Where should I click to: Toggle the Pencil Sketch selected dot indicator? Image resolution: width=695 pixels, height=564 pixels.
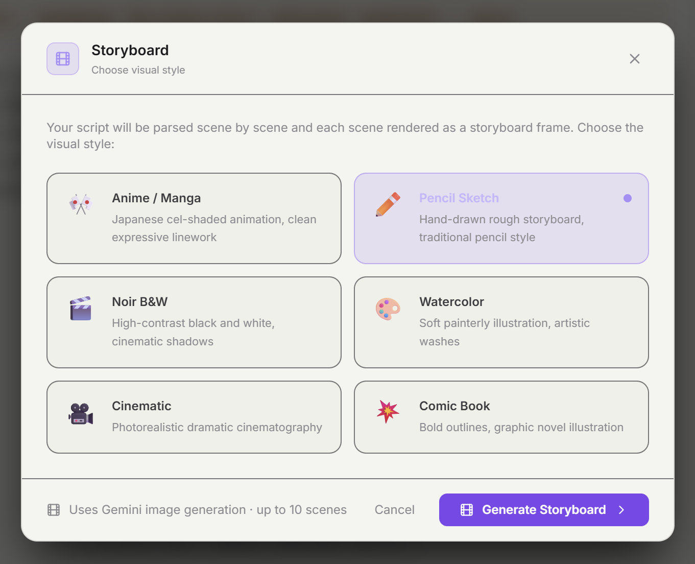pos(628,198)
